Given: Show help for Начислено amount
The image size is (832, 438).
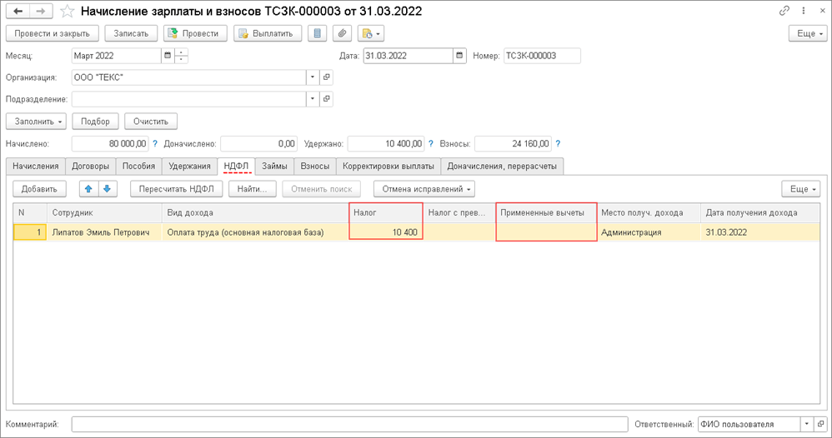Looking at the screenshot, I should point(155,144).
